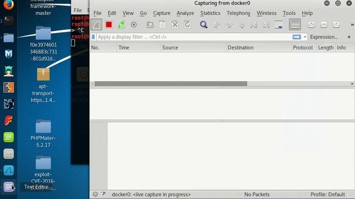Viewport: 355px width, 199px height.
Task: Toggle auto-scroll during live capture
Action: 278,24
